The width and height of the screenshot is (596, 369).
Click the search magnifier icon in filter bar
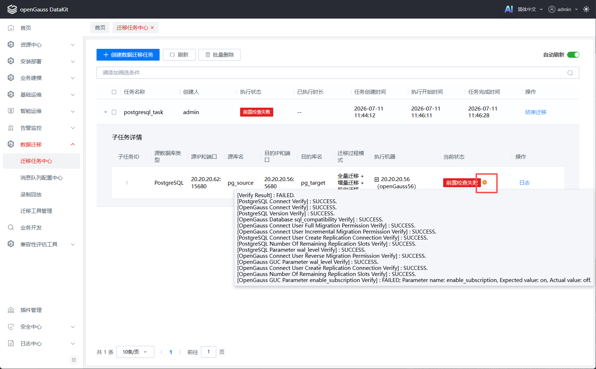coord(570,73)
